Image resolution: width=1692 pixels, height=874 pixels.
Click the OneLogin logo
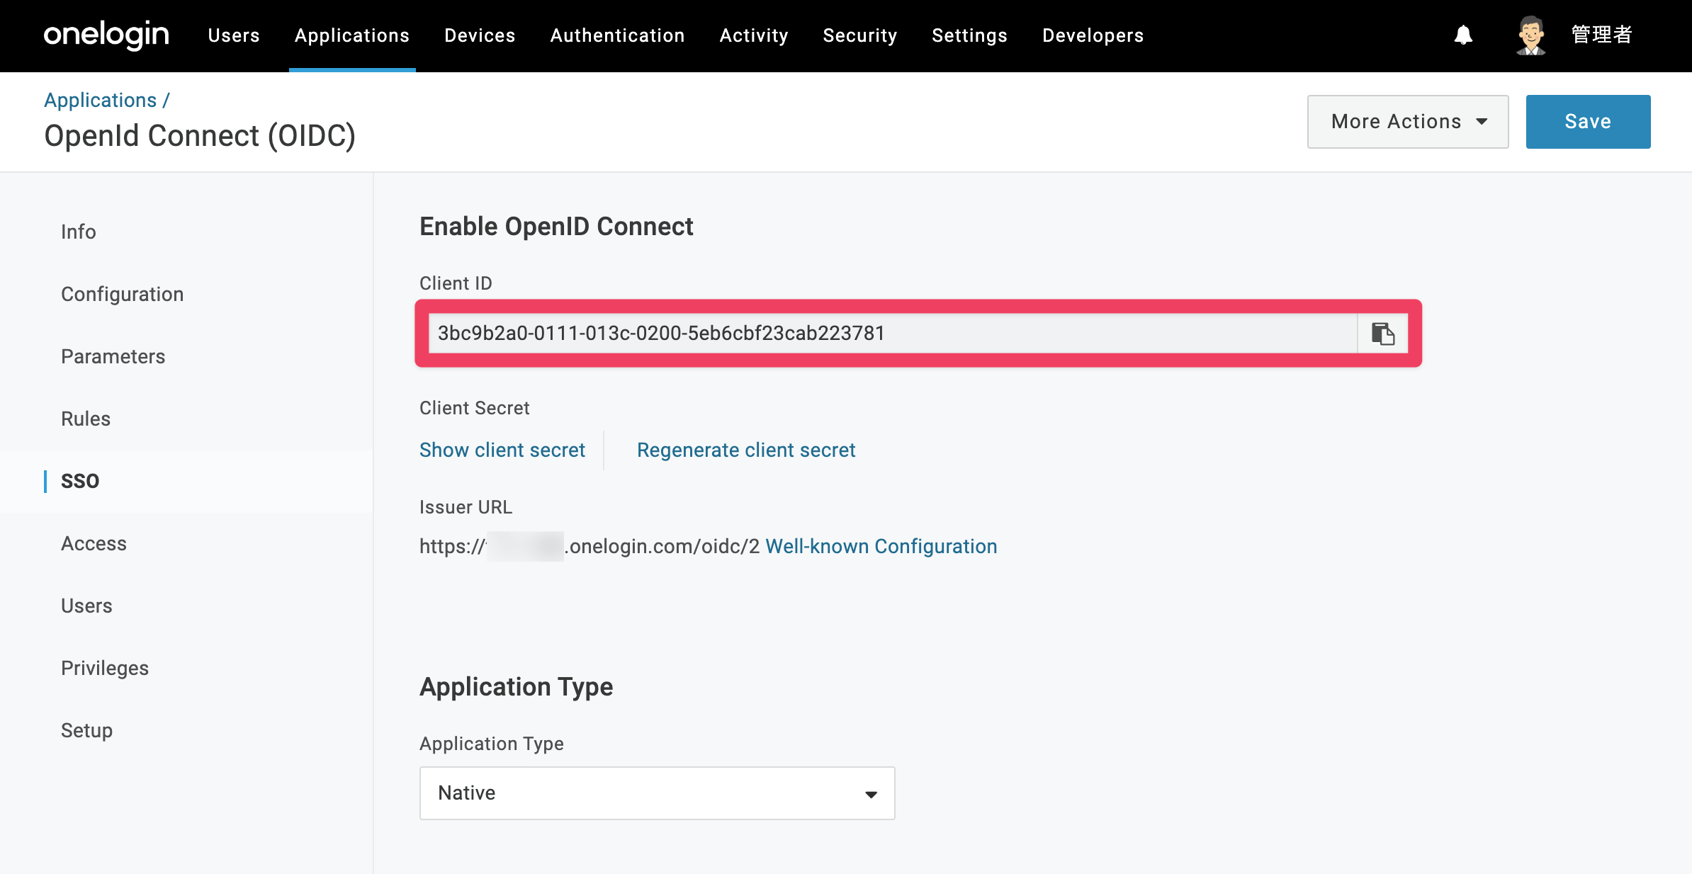[106, 35]
